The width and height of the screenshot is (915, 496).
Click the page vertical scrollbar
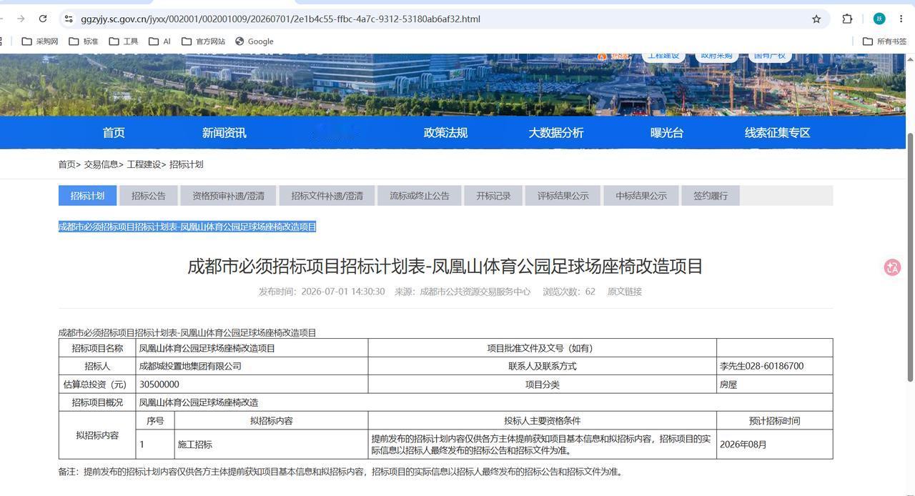point(911,257)
